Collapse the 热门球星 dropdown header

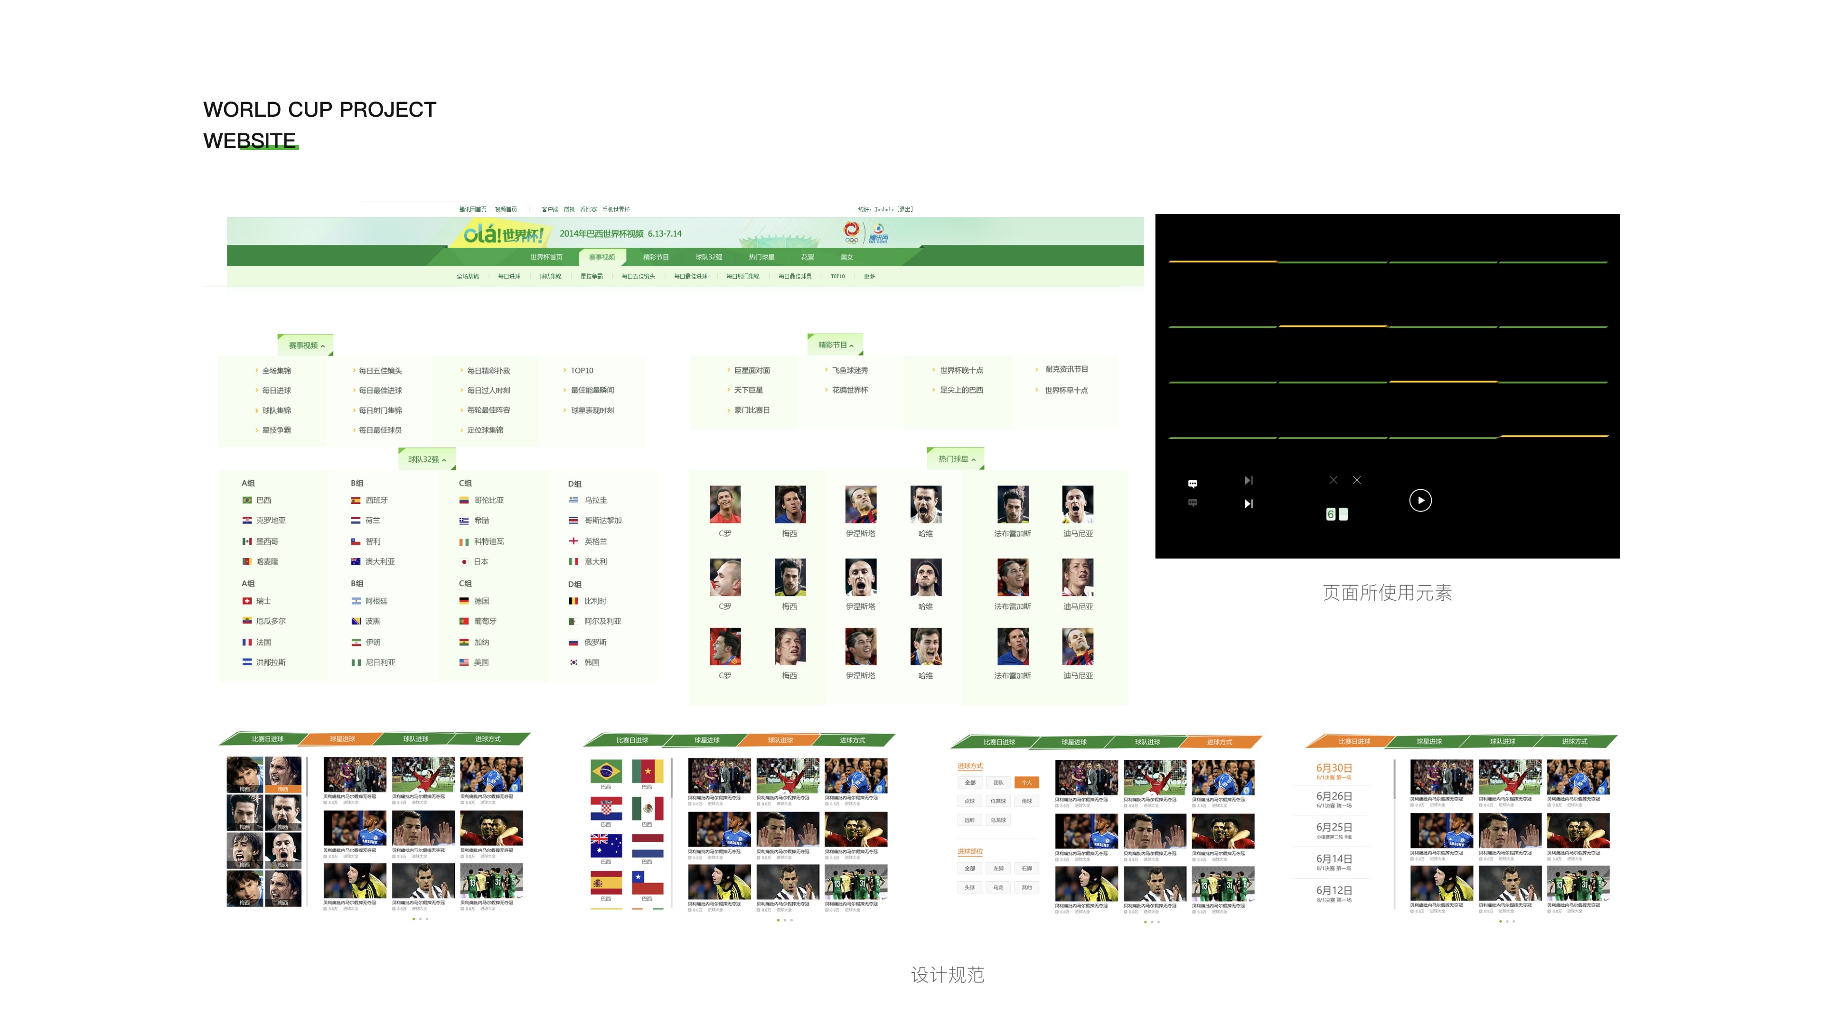click(x=956, y=459)
